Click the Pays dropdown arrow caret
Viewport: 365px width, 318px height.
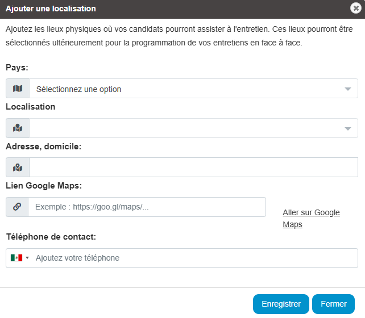tap(348, 89)
